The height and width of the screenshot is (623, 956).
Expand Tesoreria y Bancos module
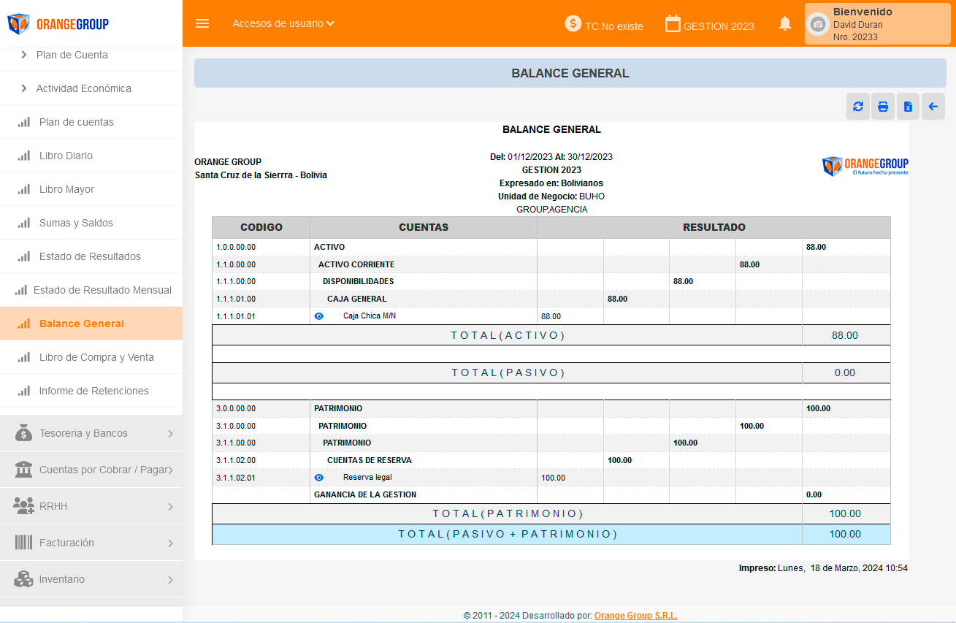click(91, 433)
